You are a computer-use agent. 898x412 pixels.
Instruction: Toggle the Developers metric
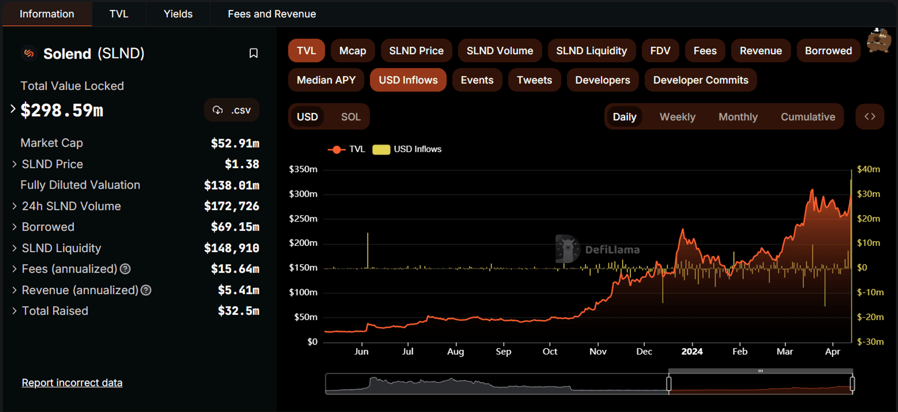(x=603, y=80)
